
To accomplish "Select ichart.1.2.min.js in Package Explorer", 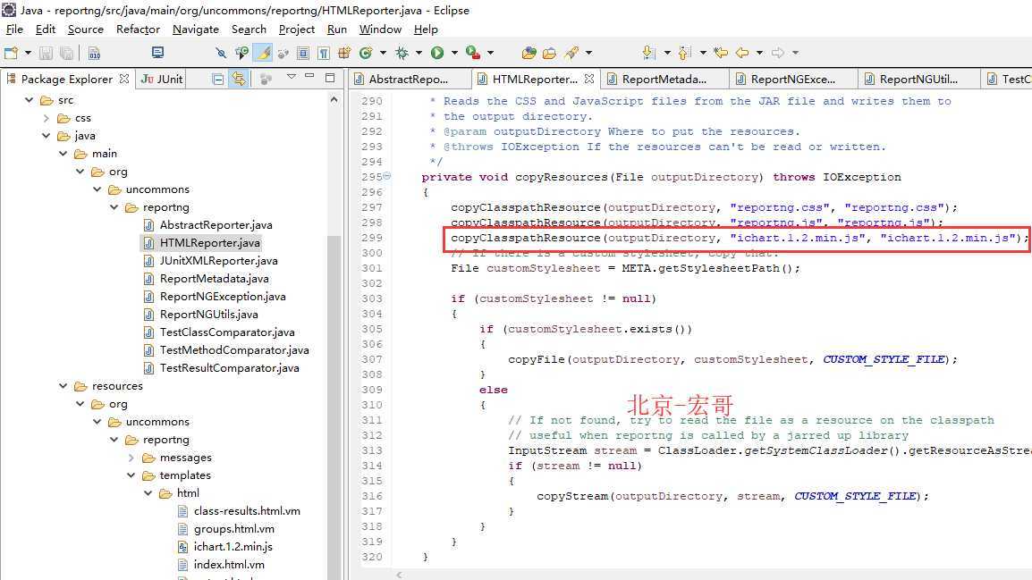I will click(x=233, y=547).
